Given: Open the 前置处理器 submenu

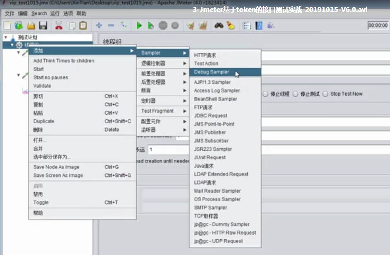Looking at the screenshot, I should [x=163, y=74].
